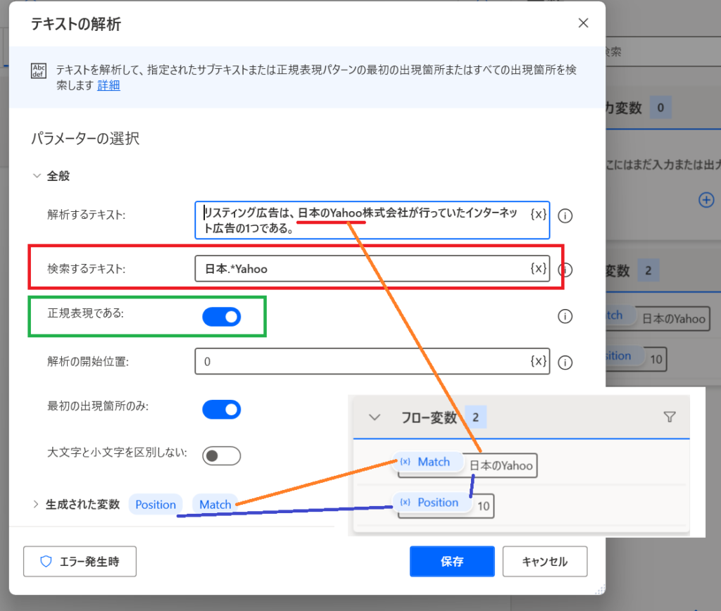
Task: Expand the 生成された変数 section
Action: click(36, 504)
